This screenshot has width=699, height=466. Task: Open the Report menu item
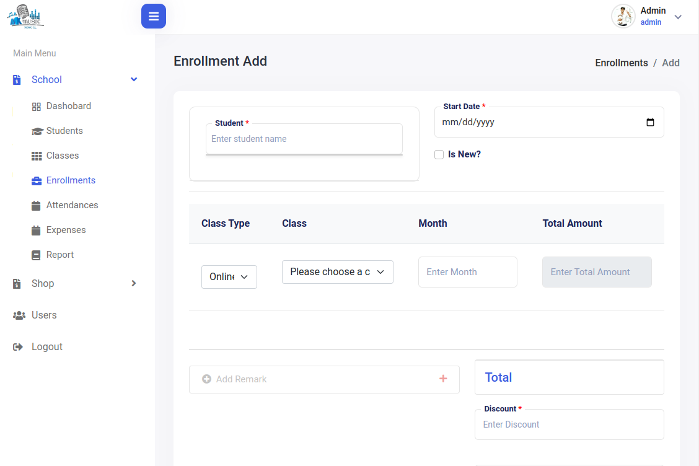[59, 255]
